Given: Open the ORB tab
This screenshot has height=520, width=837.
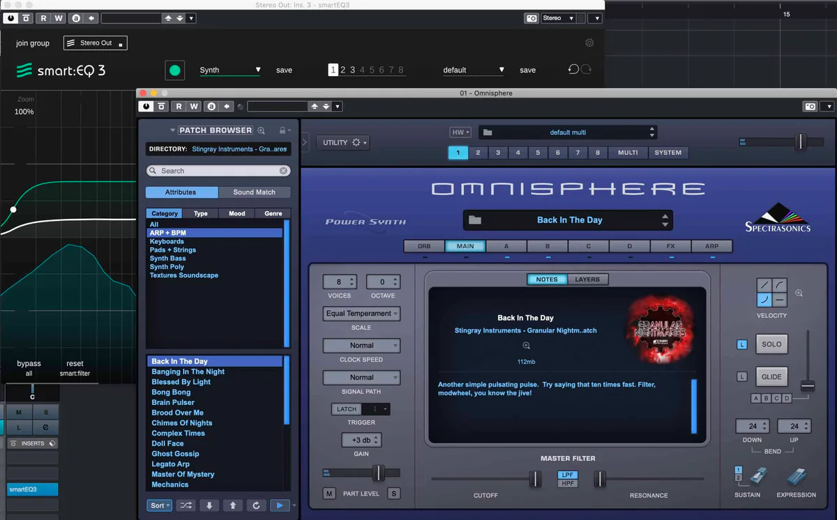Looking at the screenshot, I should 424,246.
